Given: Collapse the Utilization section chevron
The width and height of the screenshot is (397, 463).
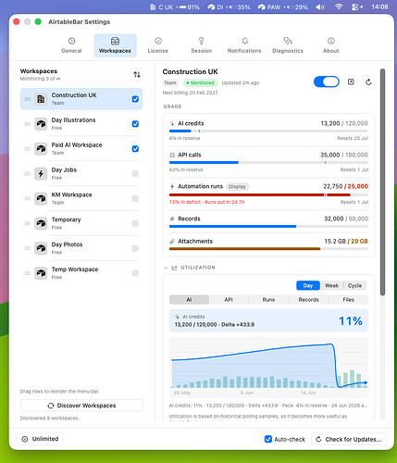Looking at the screenshot, I should point(166,268).
